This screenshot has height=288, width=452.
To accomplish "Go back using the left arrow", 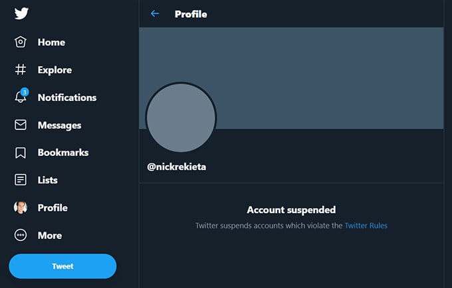I will (155, 13).
